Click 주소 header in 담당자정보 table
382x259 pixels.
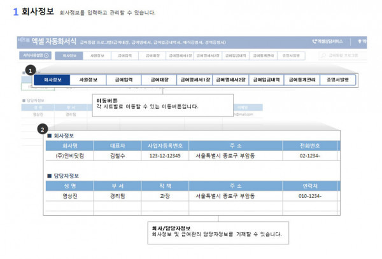pos(236,186)
